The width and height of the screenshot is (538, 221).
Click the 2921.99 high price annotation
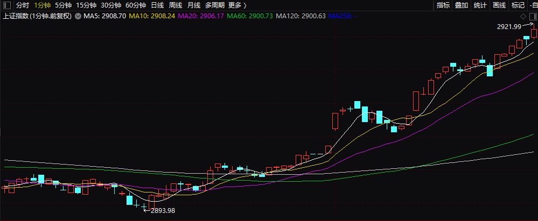pyautogui.click(x=509, y=27)
